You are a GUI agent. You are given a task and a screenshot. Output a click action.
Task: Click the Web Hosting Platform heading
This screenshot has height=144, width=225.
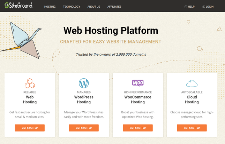click(111, 30)
